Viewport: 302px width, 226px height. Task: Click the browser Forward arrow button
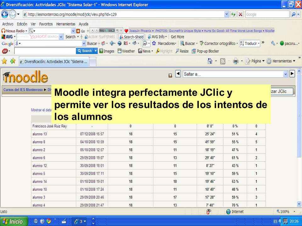13,14
